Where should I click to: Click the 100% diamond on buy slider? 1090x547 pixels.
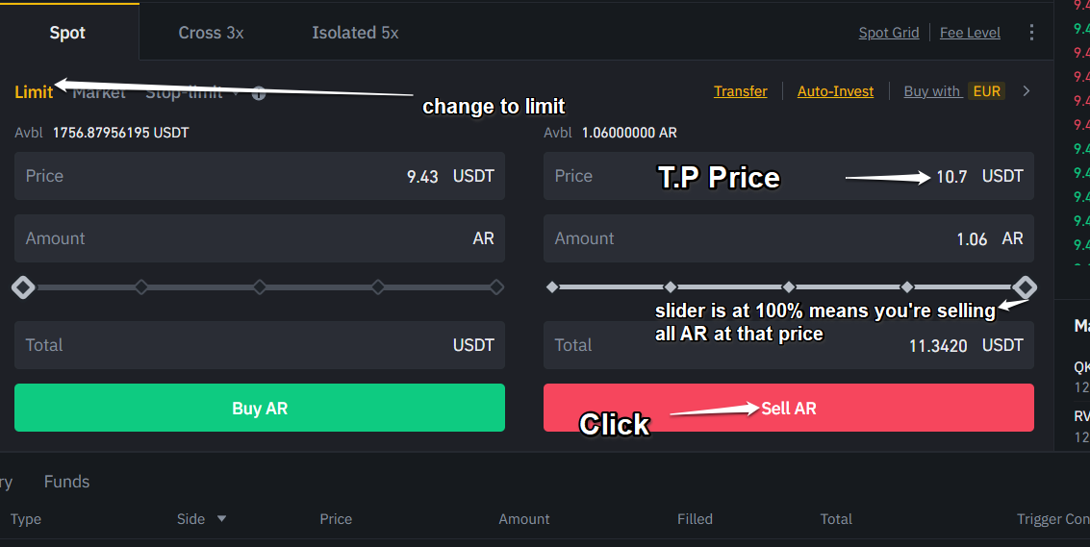[496, 286]
